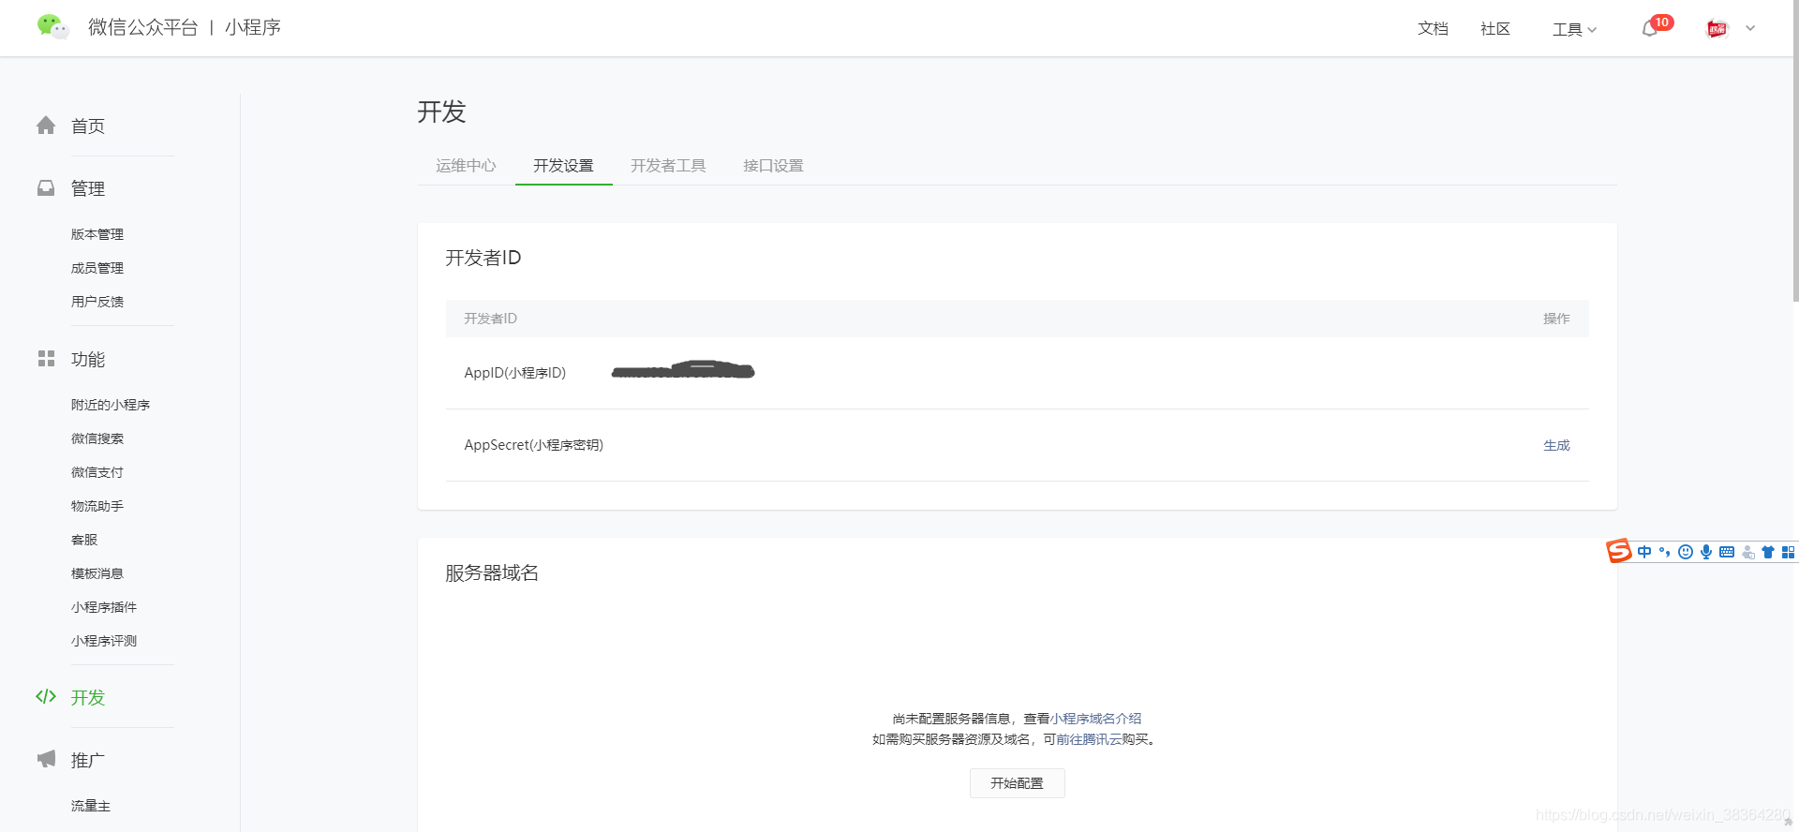1799x832 pixels.
Task: Click Sogou voice input microphone icon
Action: (x=1706, y=552)
